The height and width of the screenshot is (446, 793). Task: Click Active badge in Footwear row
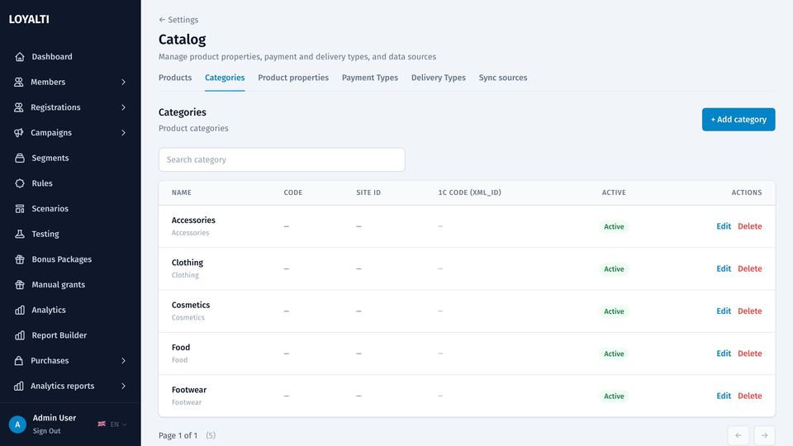coord(614,396)
